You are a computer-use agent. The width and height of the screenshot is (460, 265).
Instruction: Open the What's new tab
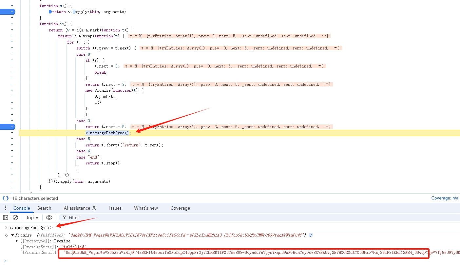click(x=146, y=208)
